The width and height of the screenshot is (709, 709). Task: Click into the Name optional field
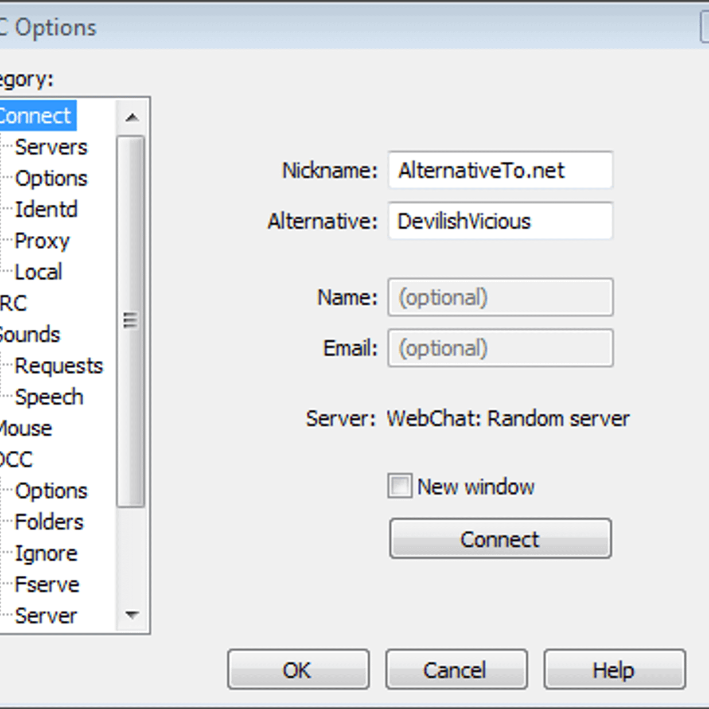[x=500, y=297]
